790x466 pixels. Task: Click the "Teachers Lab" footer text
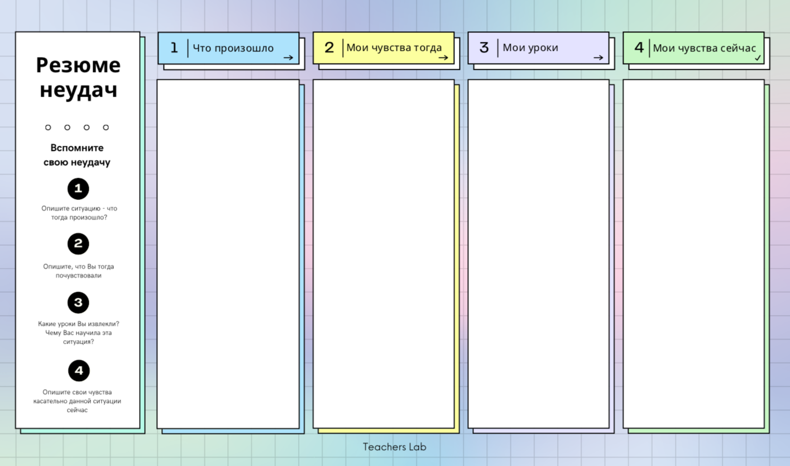(394, 447)
